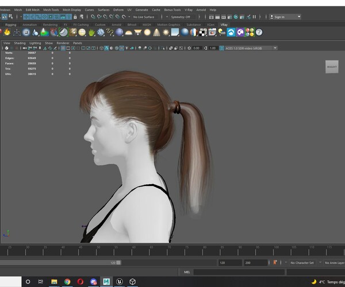345x287 pixels.
Task: Click the V-Ray plane rectangle light icon
Action: [138, 32]
